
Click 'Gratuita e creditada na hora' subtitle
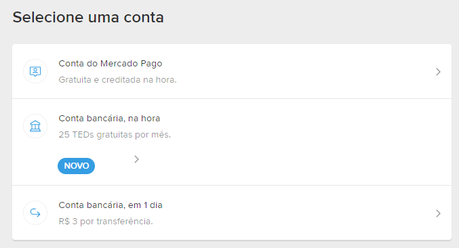click(x=117, y=80)
